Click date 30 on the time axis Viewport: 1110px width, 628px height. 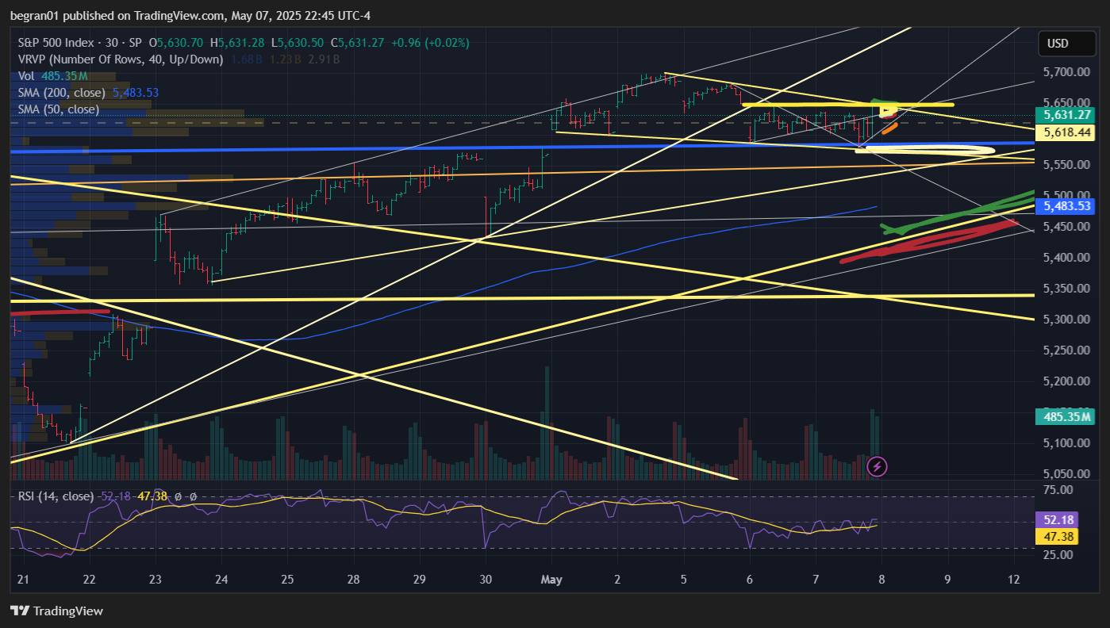[486, 580]
